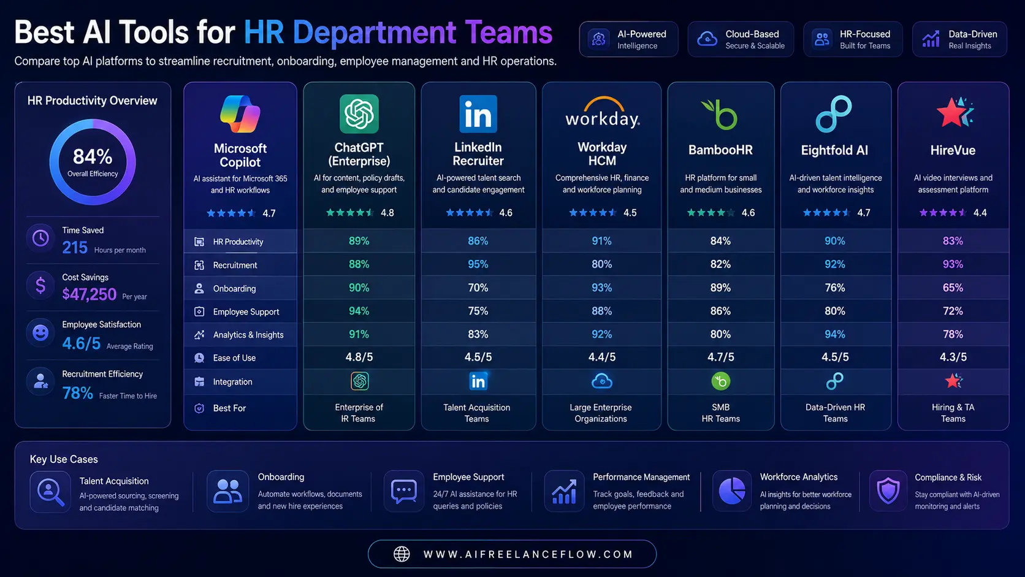
Task: Click the Cloud-Based Secure & Scalable badge
Action: point(741,39)
